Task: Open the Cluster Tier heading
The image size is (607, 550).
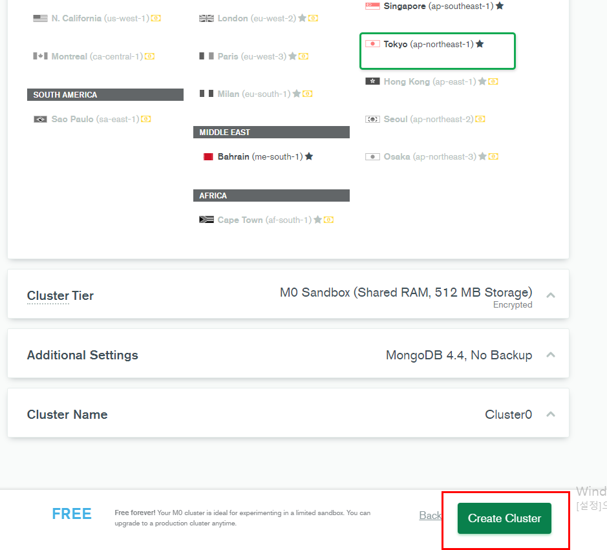Action: click(x=60, y=296)
